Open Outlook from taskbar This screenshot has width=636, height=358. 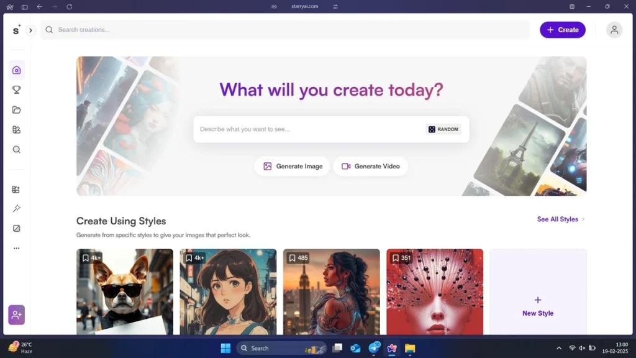click(x=355, y=348)
